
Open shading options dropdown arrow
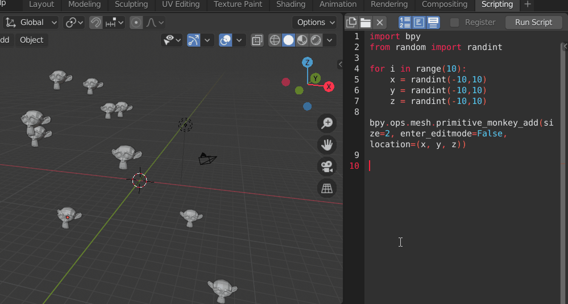pyautogui.click(x=330, y=40)
